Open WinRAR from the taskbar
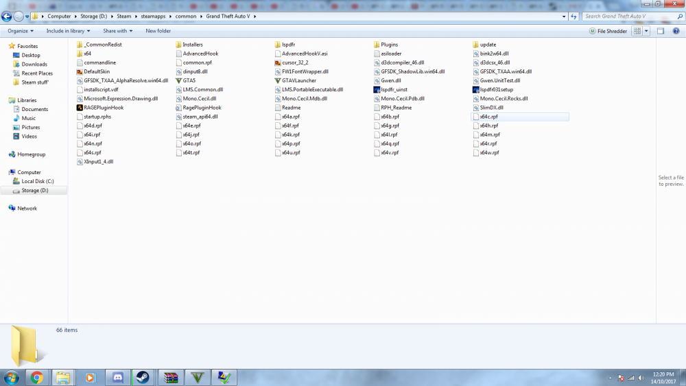Image resolution: width=686 pixels, height=386 pixels. tap(171, 378)
